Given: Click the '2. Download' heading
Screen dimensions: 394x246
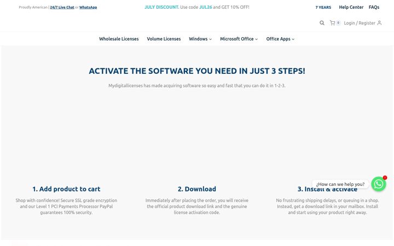Looking at the screenshot, I should coord(197,189).
